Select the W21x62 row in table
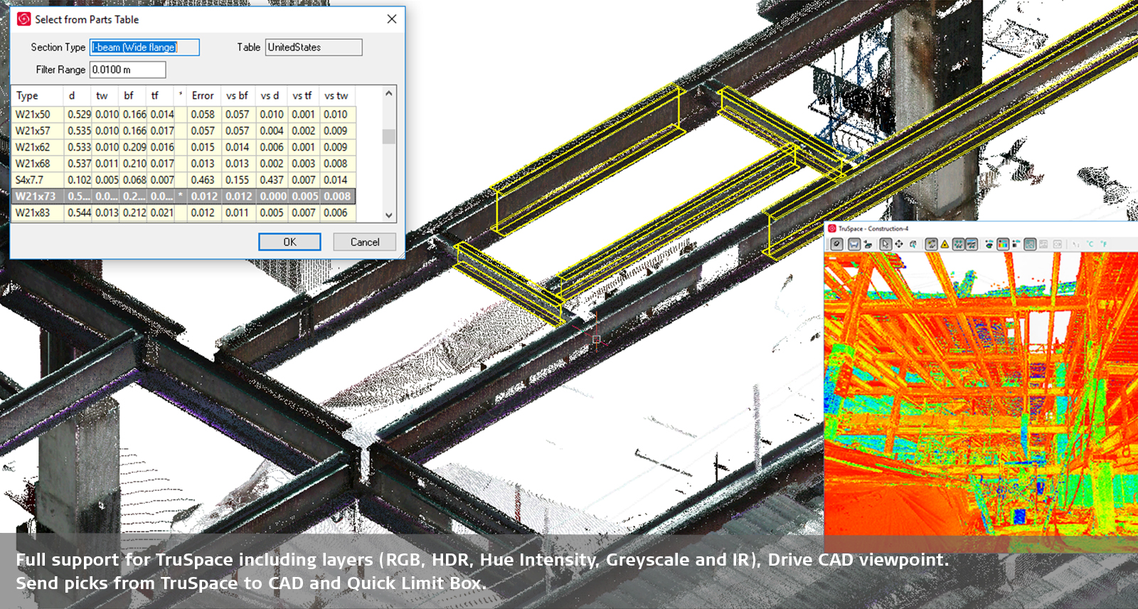 pyautogui.click(x=33, y=147)
